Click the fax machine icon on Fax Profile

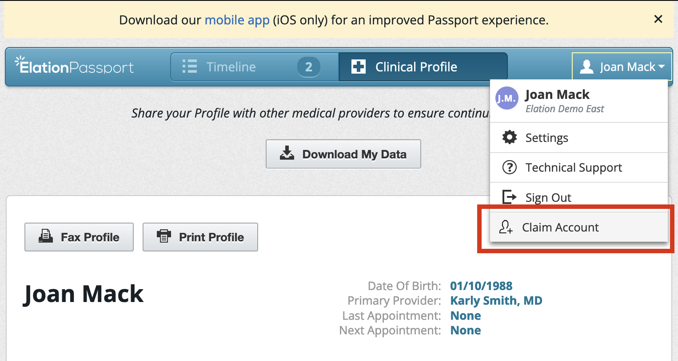[45, 236]
